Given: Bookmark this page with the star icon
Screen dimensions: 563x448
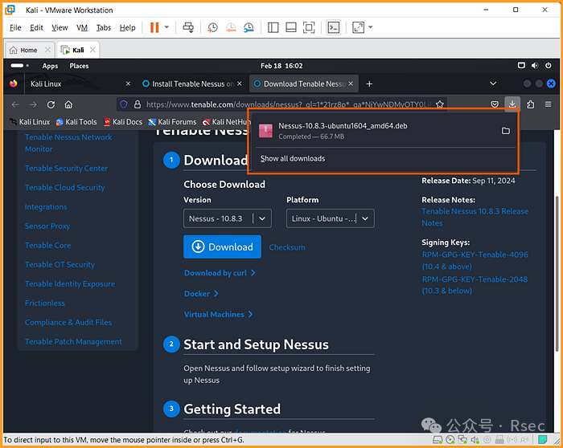Looking at the screenshot, I should coord(440,104).
